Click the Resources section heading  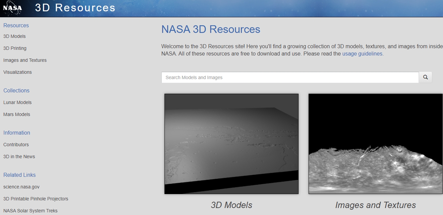(16, 25)
